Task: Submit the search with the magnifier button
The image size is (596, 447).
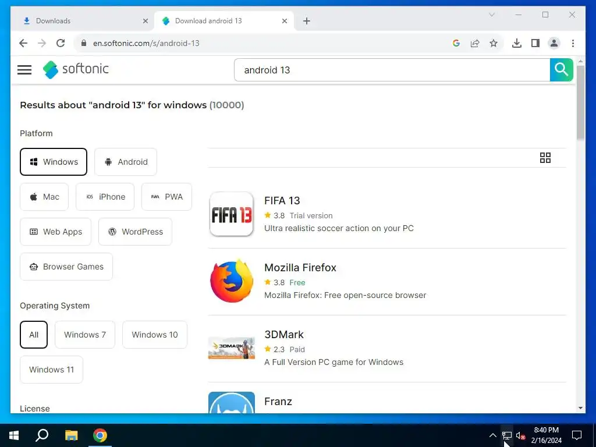Action: tap(561, 70)
